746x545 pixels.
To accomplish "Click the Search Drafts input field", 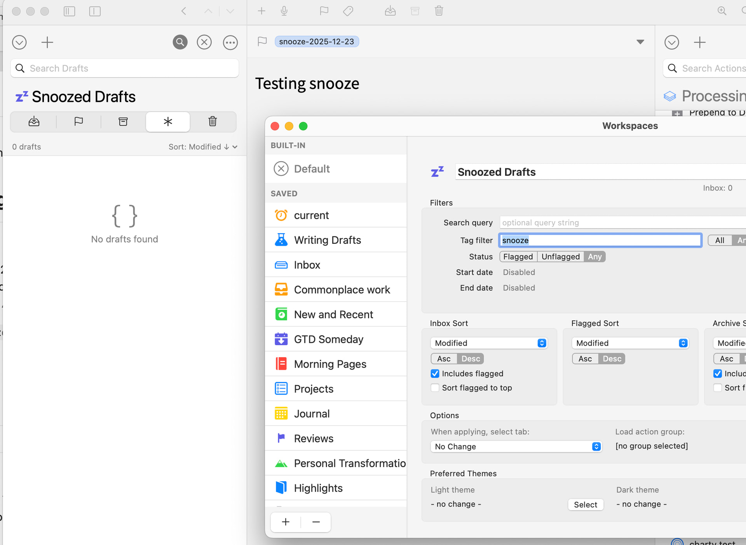I will pos(124,68).
